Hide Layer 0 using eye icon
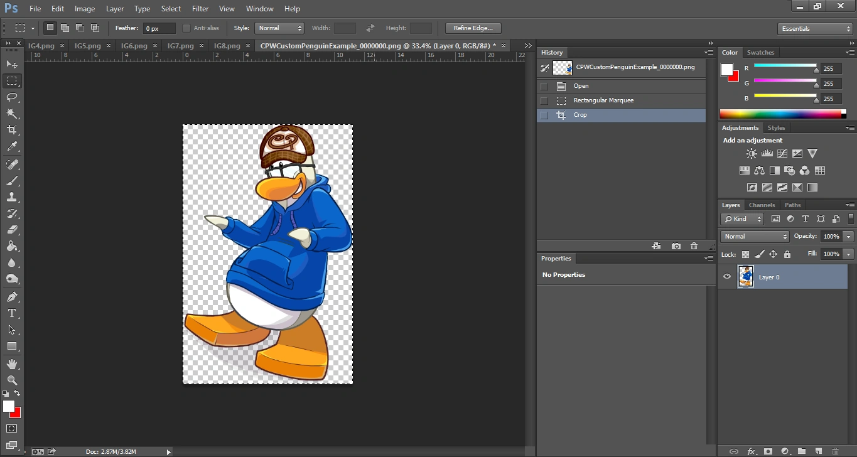 pos(727,277)
